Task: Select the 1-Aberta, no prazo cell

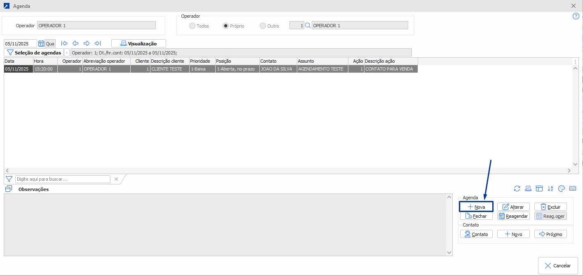Action: click(237, 69)
